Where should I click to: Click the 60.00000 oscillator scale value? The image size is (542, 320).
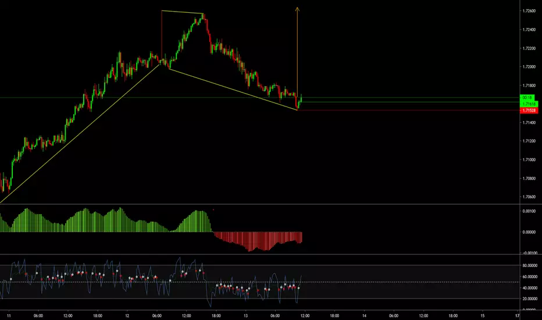click(x=529, y=277)
